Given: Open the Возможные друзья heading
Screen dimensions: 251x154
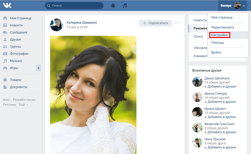Looking at the screenshot, I should pyautogui.click(x=207, y=71).
